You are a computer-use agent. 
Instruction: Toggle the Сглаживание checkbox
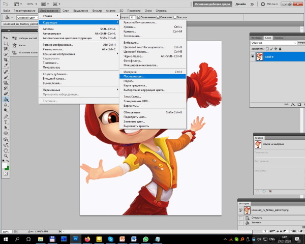coord(138,17)
